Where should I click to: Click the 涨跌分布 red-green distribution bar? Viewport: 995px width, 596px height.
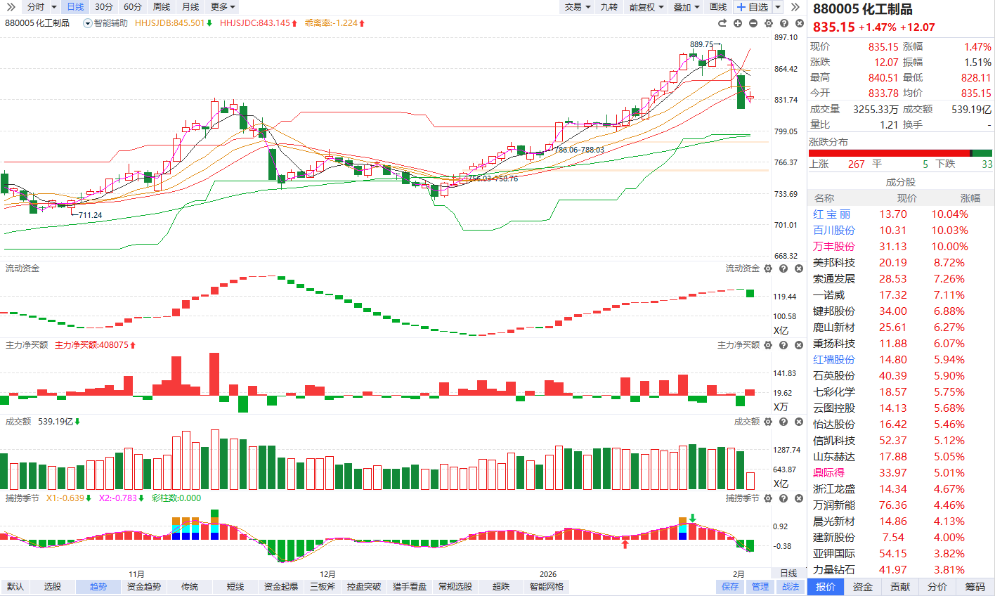[900, 153]
